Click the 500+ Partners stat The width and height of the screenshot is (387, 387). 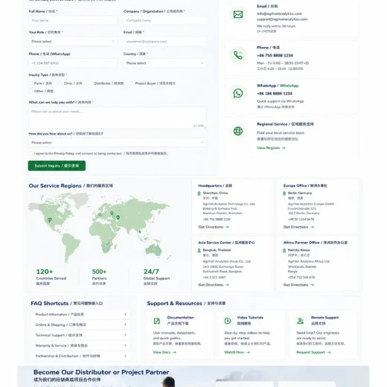(x=99, y=277)
